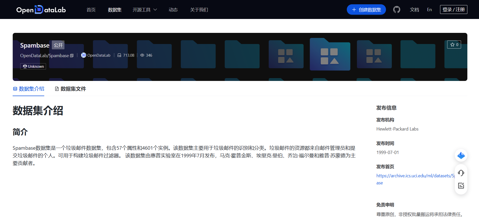Open the GitHub icon link
The image size is (479, 218).
(397, 10)
